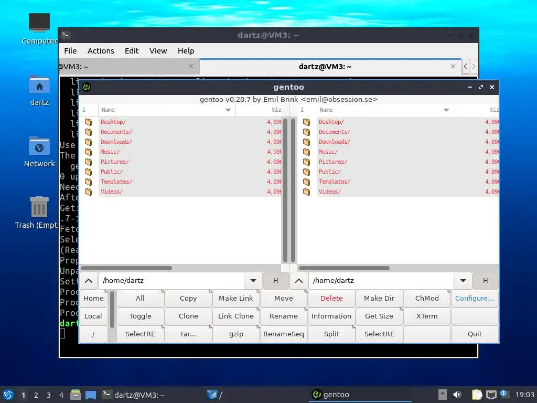
Task: Click the ChMod button
Action: click(427, 299)
